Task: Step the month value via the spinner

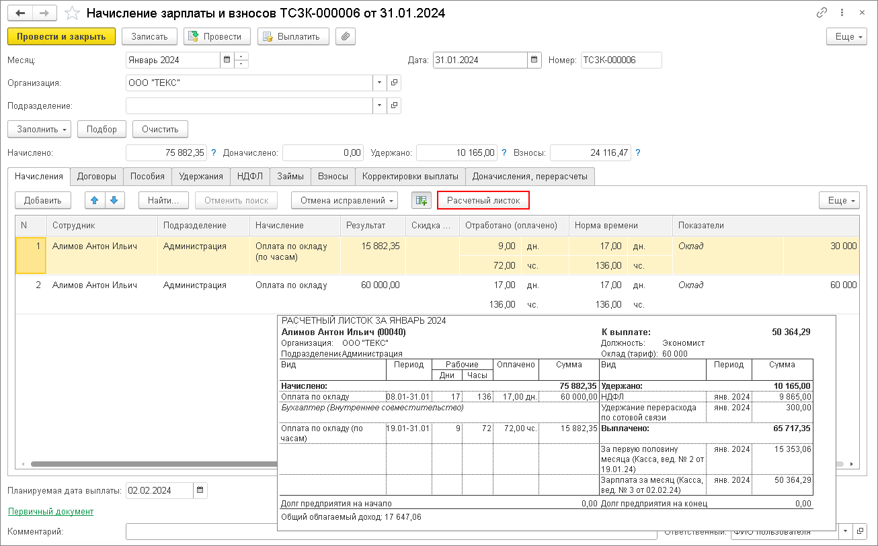Action: click(x=241, y=60)
